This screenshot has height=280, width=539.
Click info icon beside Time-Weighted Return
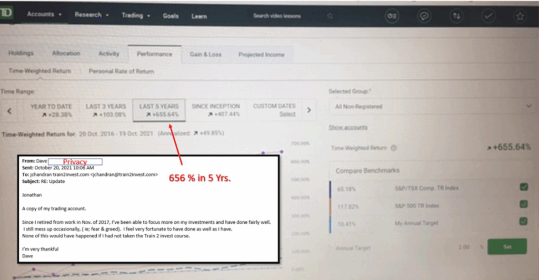(394, 149)
